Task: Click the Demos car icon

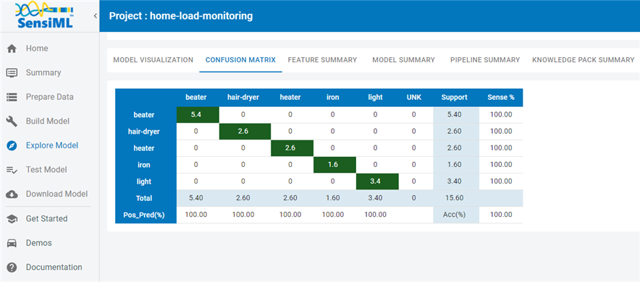Action: click(12, 243)
